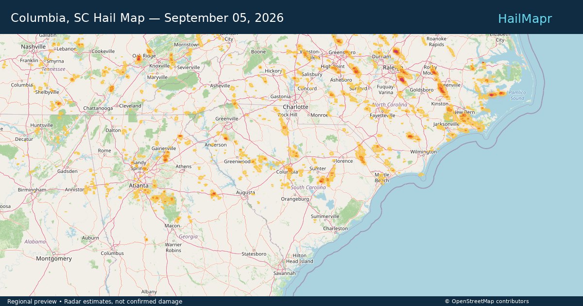Click the HailMapr logo
The width and height of the screenshot is (583, 306).
tap(525, 18)
